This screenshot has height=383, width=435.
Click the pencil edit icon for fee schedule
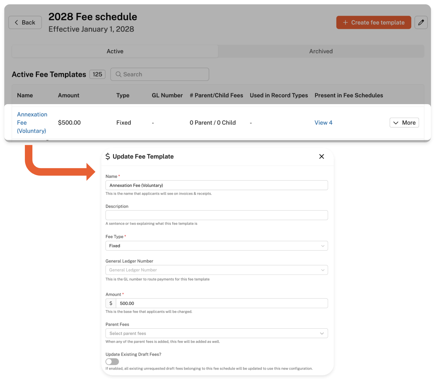pyautogui.click(x=421, y=23)
